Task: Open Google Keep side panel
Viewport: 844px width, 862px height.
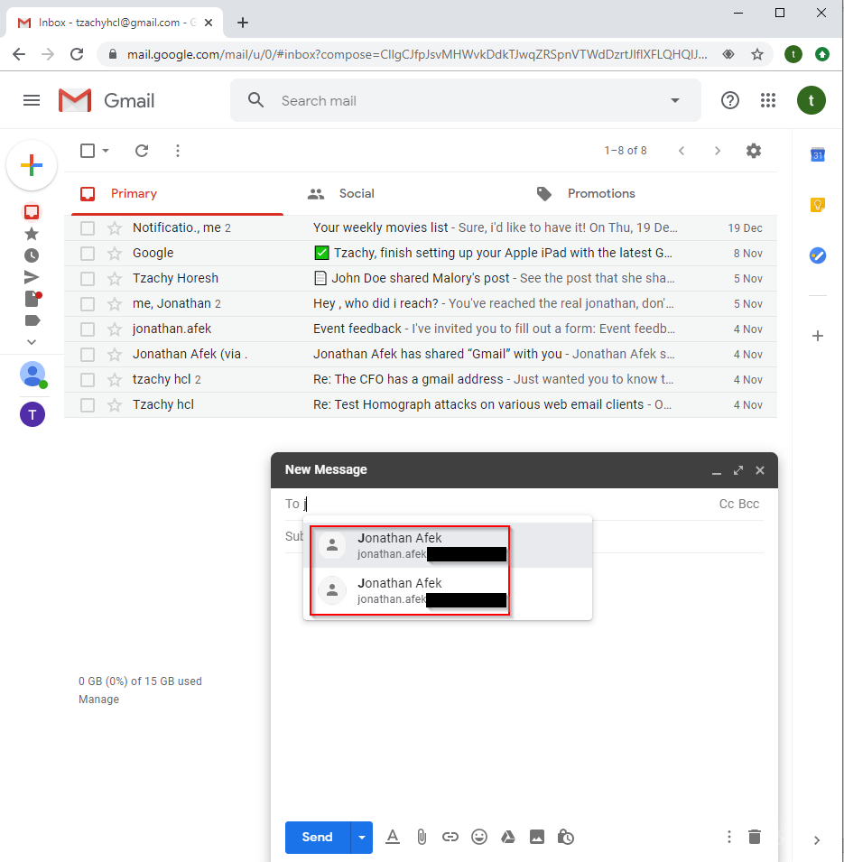Action: click(x=818, y=205)
